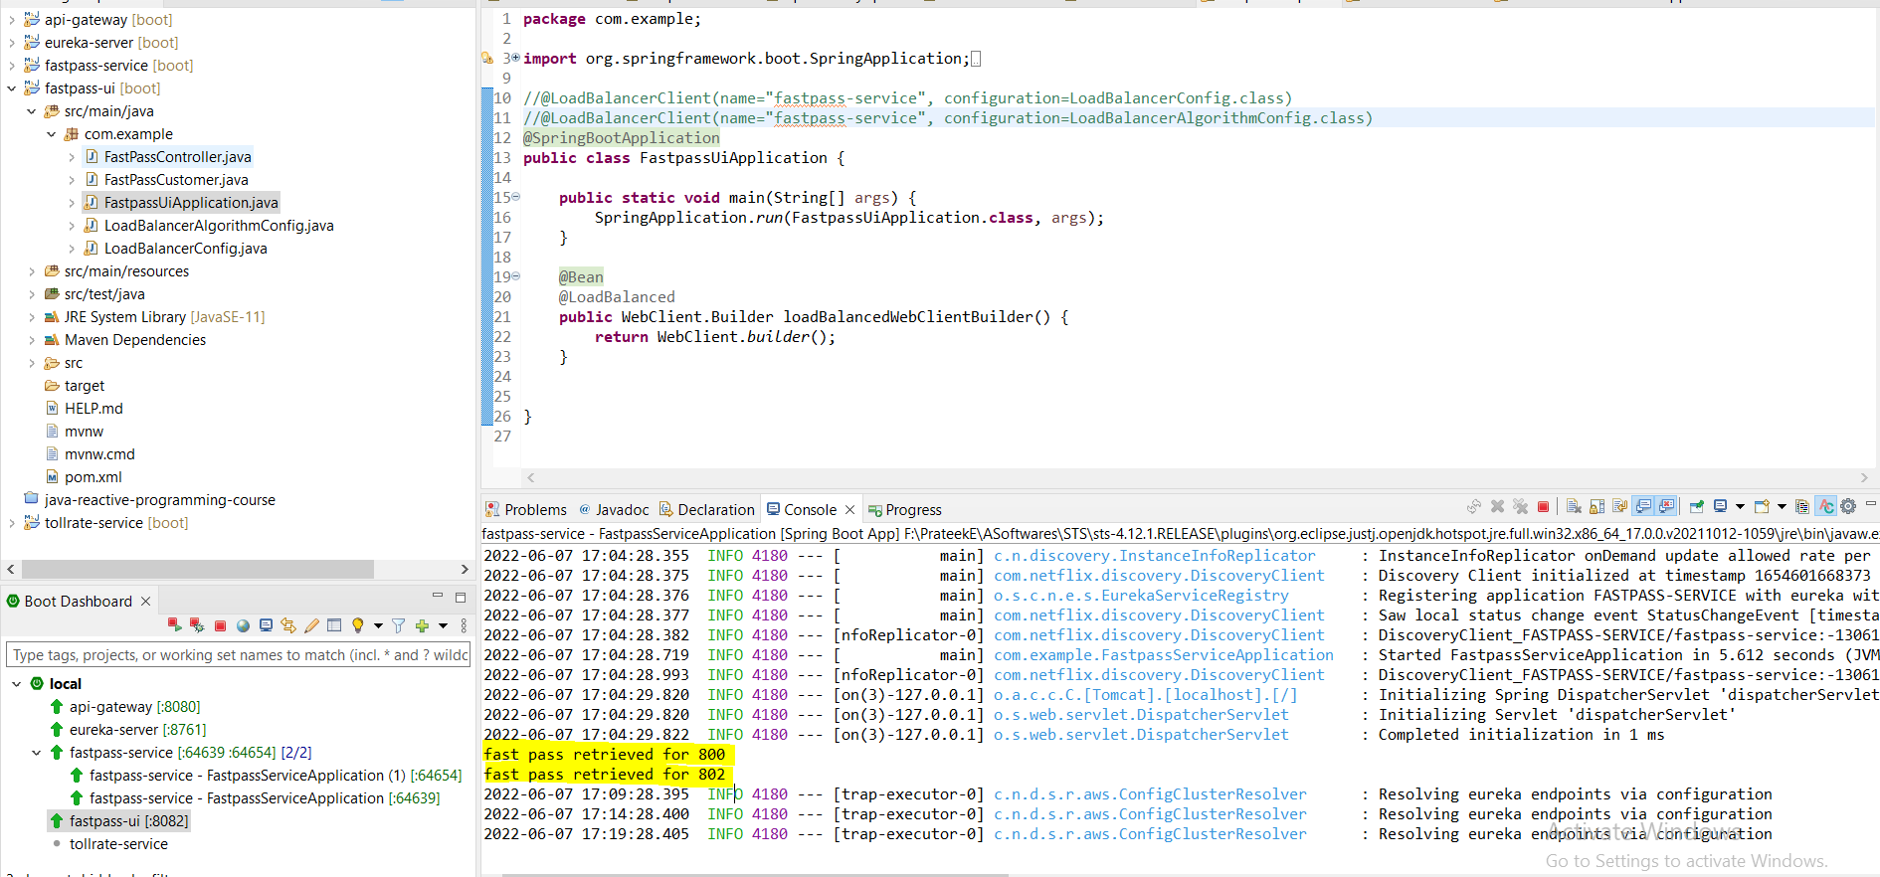Screen dimensions: 1880x877
Task: Click the (Re)debug bug icon in Boot Dashboard
Action: coord(197,625)
